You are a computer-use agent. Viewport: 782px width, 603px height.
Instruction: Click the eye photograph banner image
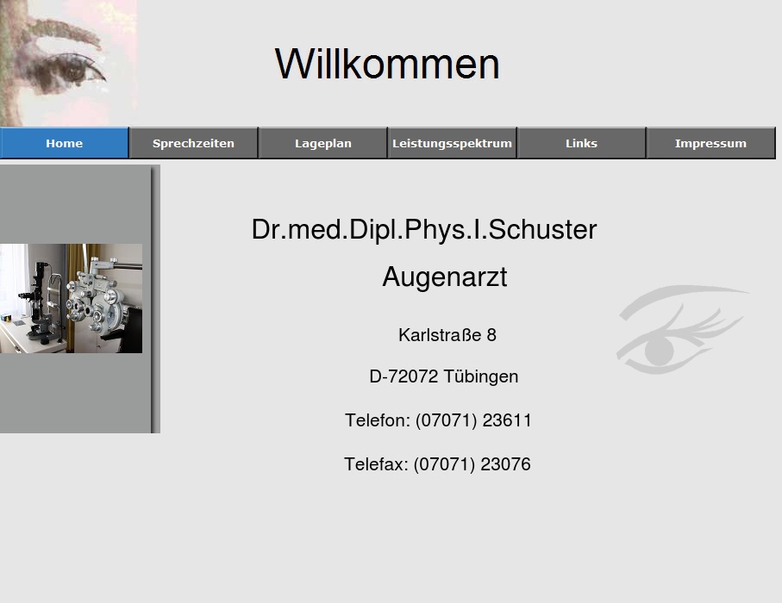click(x=69, y=60)
